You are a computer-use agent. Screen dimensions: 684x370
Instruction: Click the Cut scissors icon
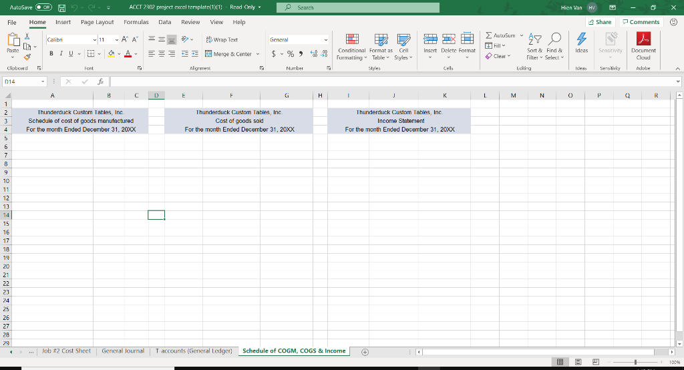(x=27, y=37)
